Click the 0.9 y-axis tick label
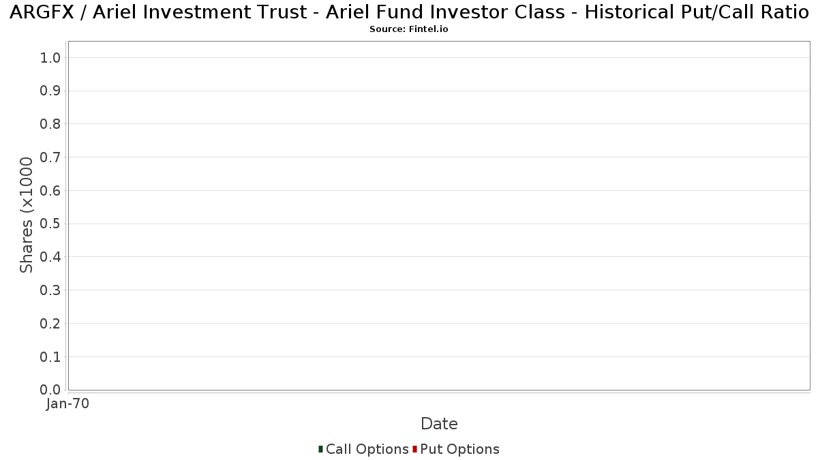Viewport: 818px width, 460px height. 50,91
